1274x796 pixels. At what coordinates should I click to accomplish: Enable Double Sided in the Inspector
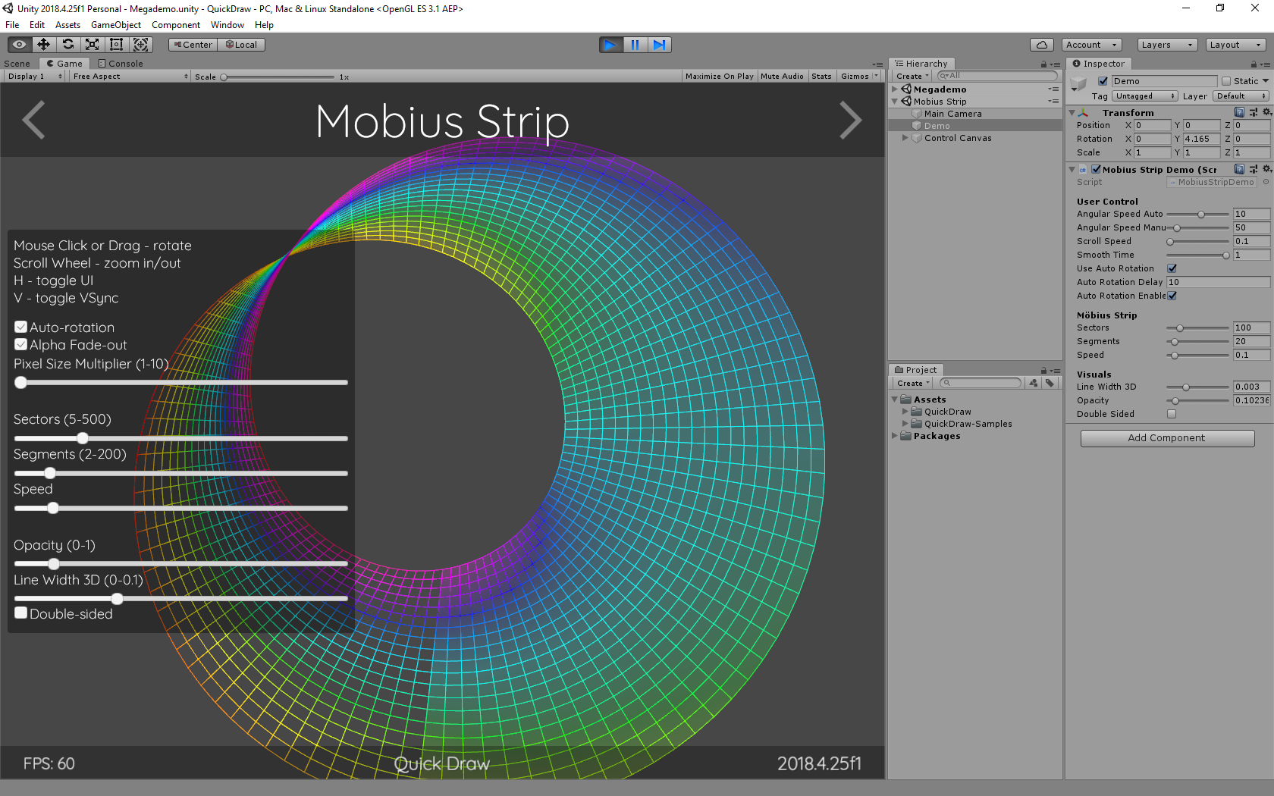point(1172,413)
